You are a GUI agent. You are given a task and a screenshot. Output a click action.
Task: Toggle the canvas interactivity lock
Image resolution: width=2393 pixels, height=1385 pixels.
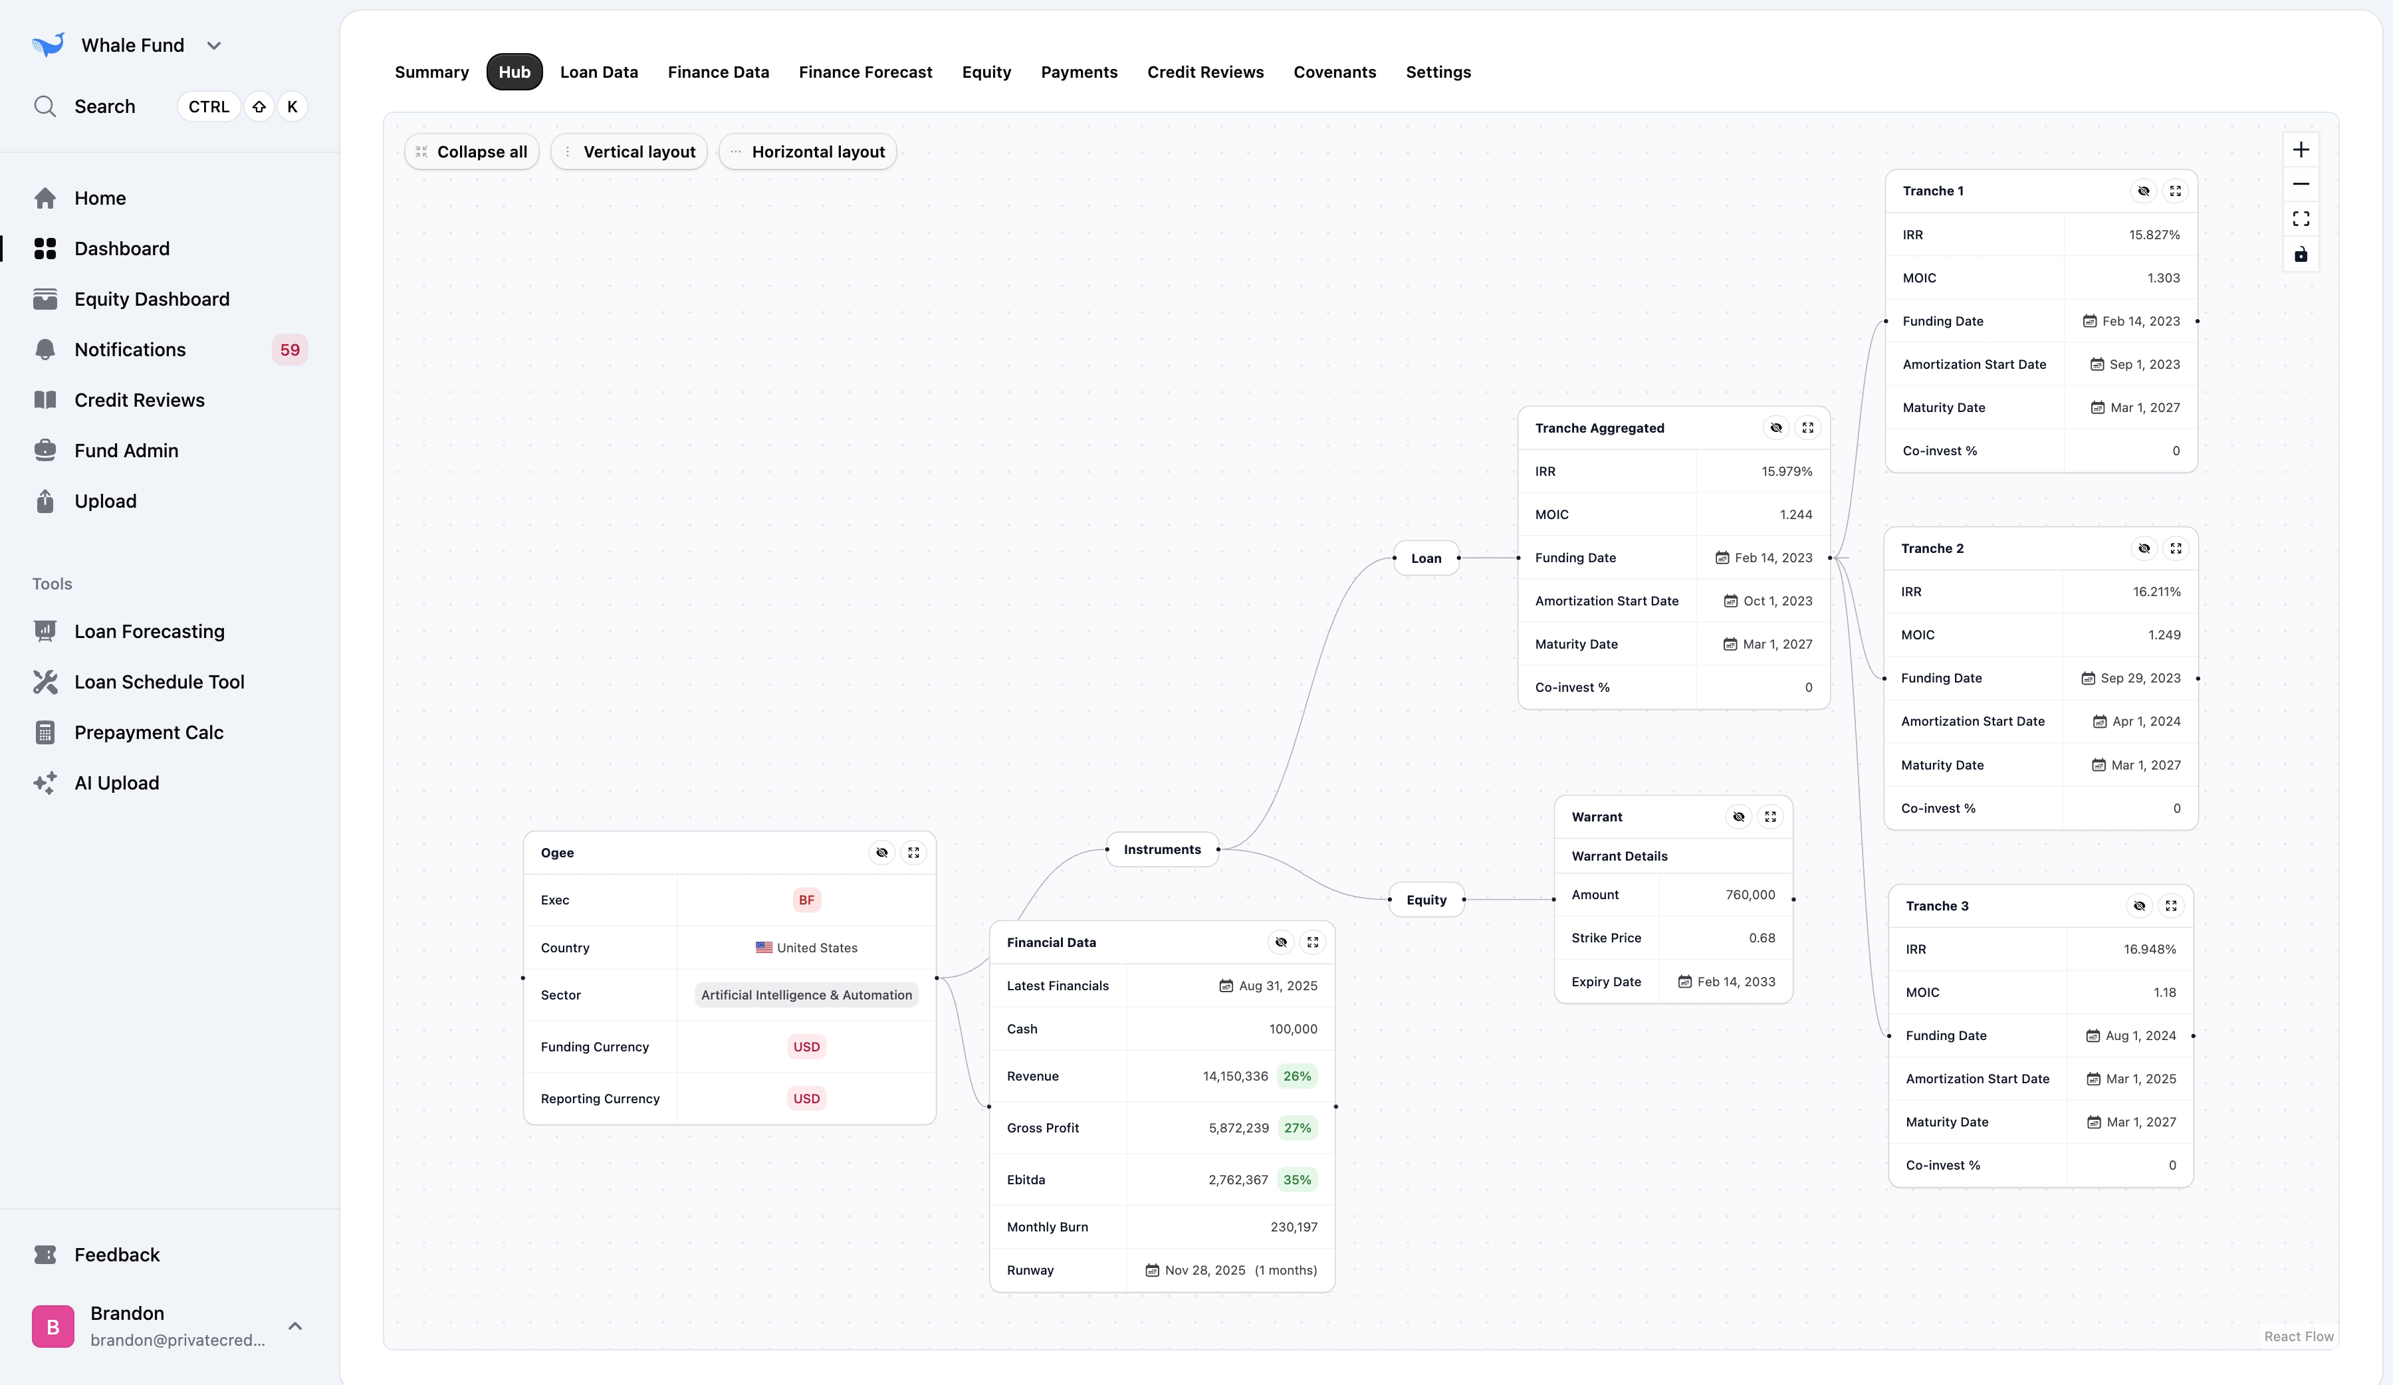(x=2300, y=255)
